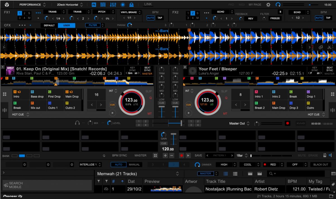Click SAVE in the sequencer section
336x199 pixels.
pos(198,155)
